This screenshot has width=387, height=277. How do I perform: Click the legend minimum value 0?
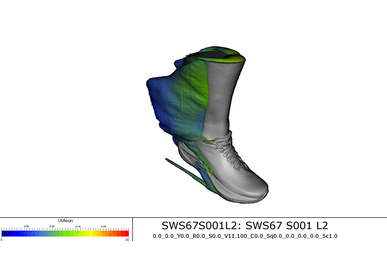click(x=1, y=239)
